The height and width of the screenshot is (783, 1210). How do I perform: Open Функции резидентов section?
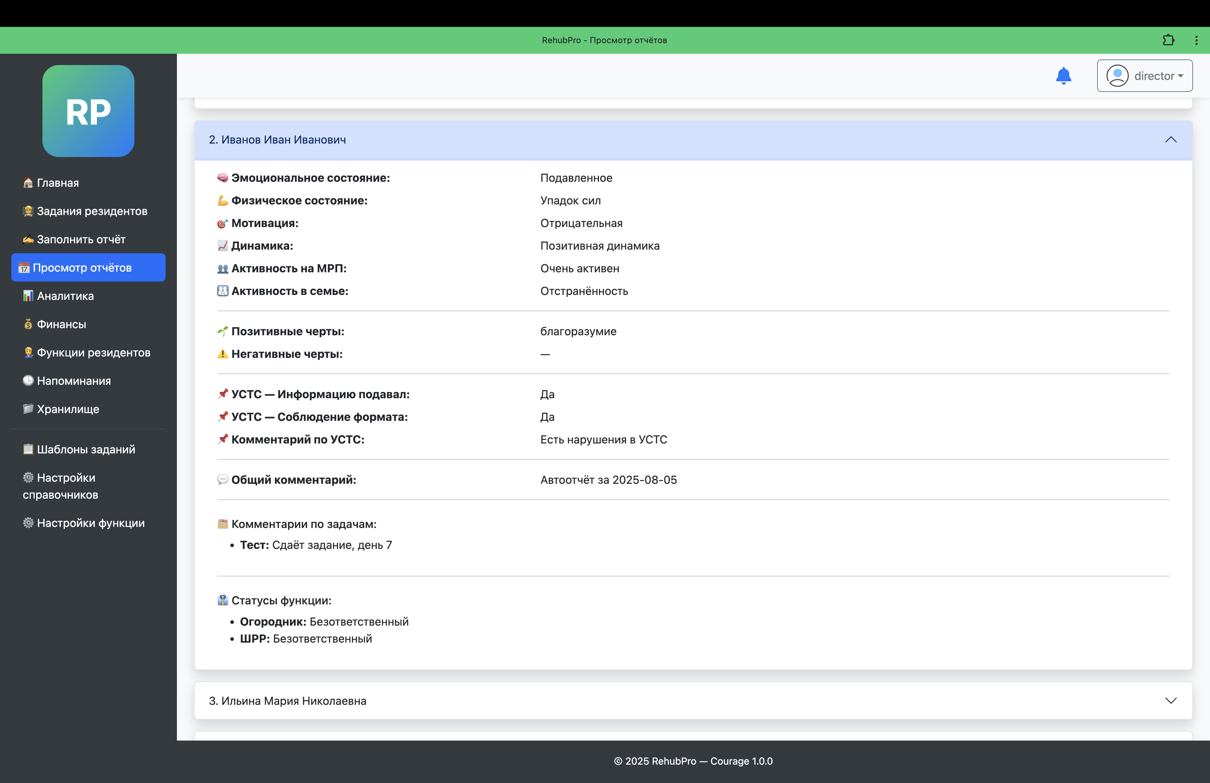(93, 353)
